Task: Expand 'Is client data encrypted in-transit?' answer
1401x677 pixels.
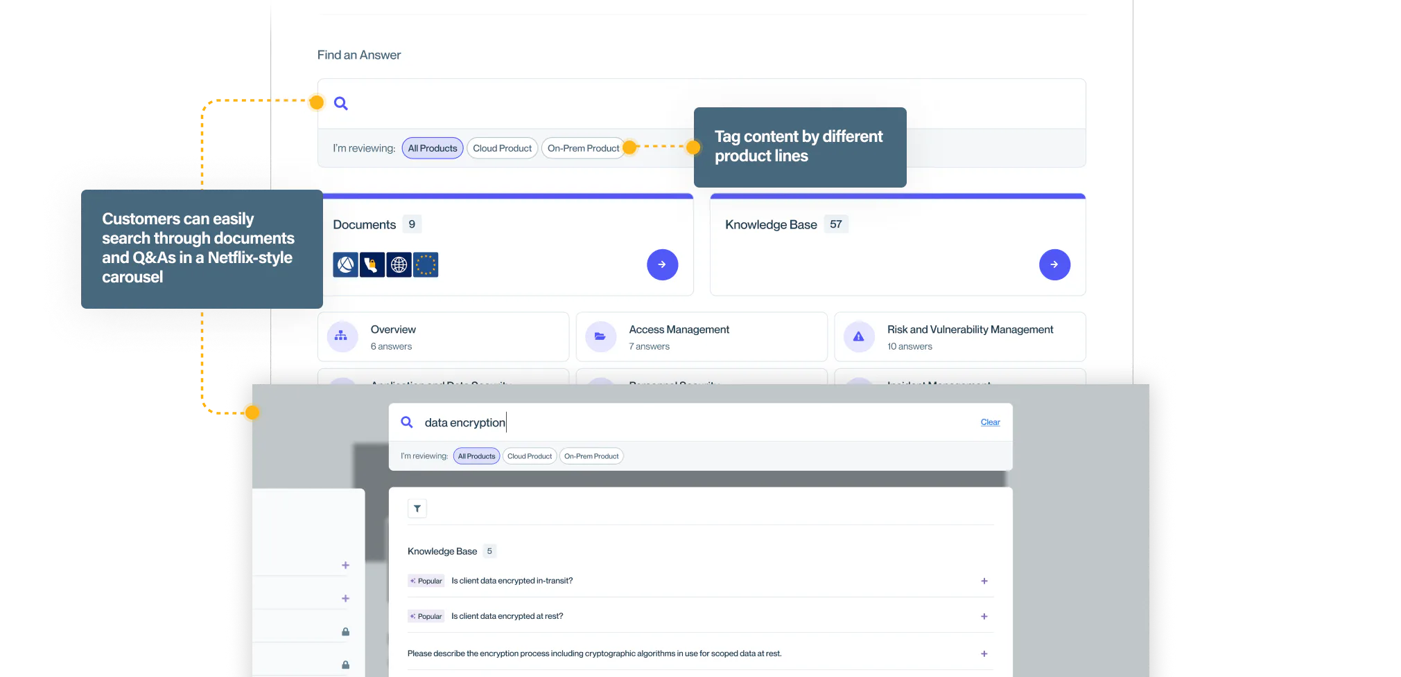Action: (x=984, y=581)
